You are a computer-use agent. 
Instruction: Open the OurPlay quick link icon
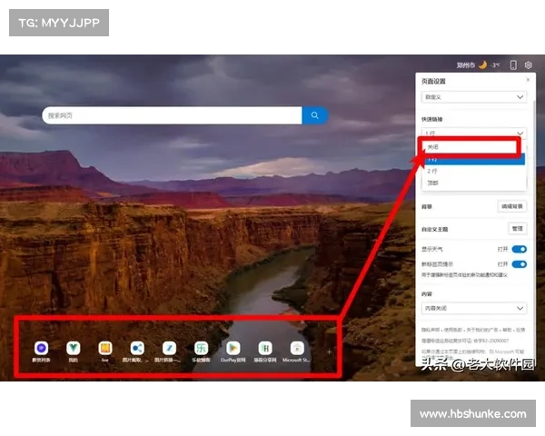(233, 348)
